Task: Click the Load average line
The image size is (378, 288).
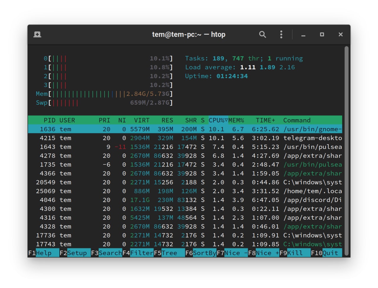Action: (x=240, y=67)
